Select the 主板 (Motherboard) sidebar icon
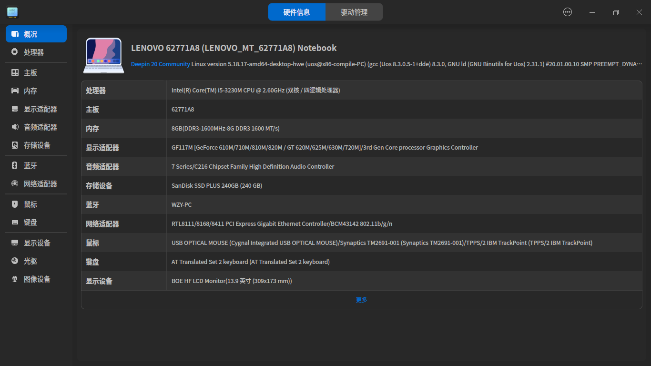Image resolution: width=651 pixels, height=366 pixels. (30, 72)
